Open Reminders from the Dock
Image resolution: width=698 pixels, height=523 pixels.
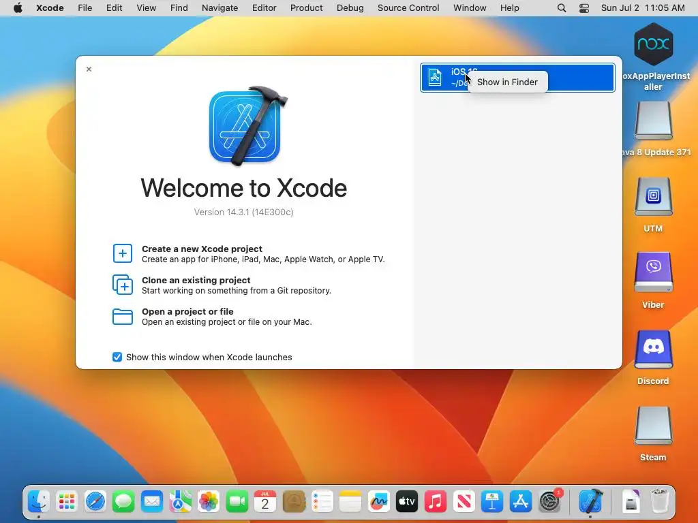tap(322, 502)
